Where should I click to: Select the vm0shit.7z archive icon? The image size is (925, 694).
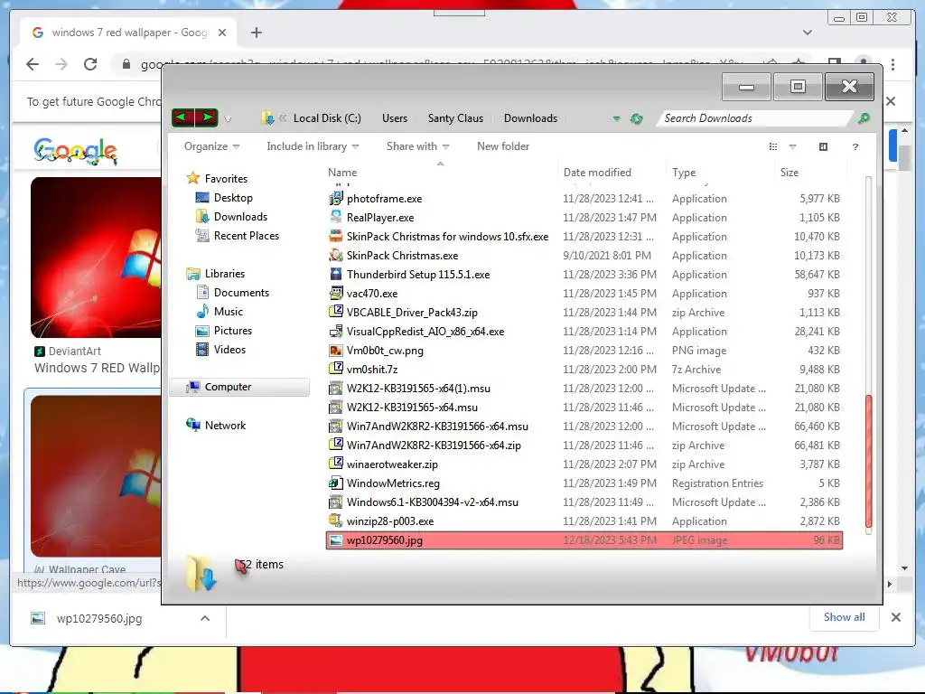point(336,369)
